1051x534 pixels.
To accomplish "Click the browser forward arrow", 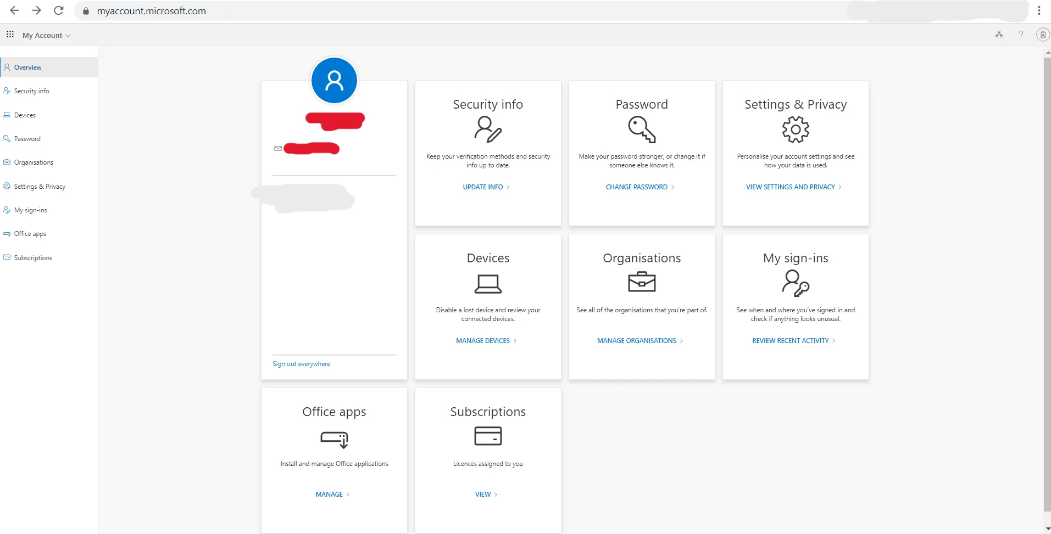I will [x=36, y=10].
